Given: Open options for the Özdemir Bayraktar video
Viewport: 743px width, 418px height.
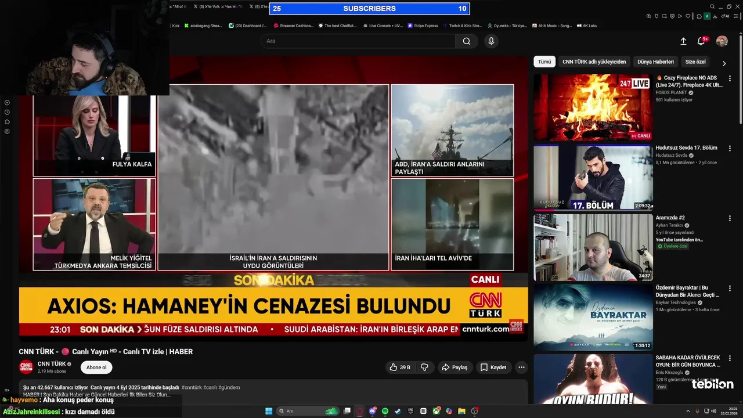Looking at the screenshot, I should (730, 289).
